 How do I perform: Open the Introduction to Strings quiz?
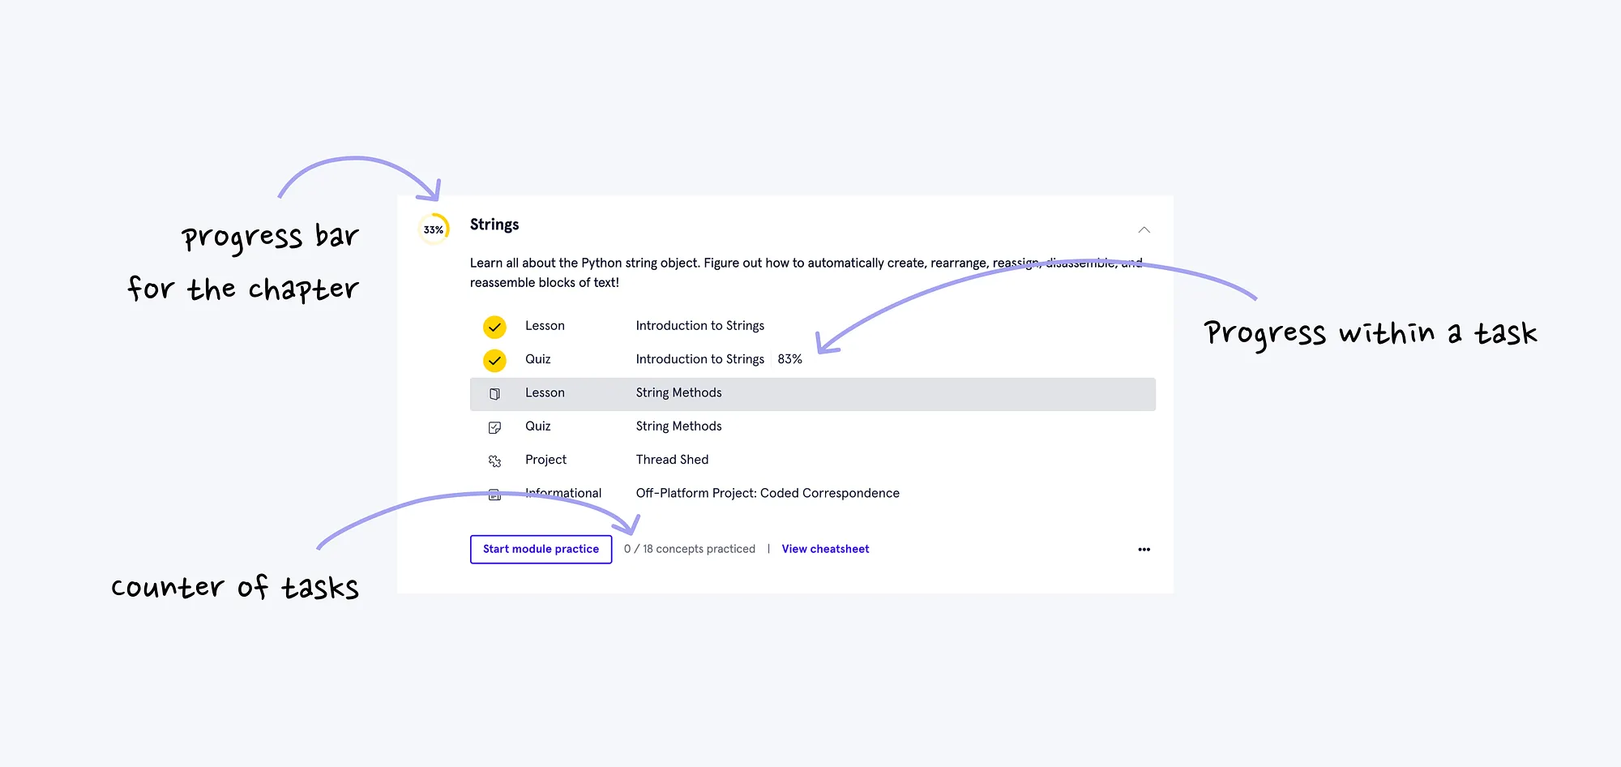tap(699, 359)
